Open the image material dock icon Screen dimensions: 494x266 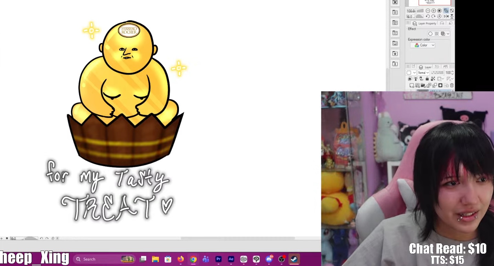[x=395, y=43]
